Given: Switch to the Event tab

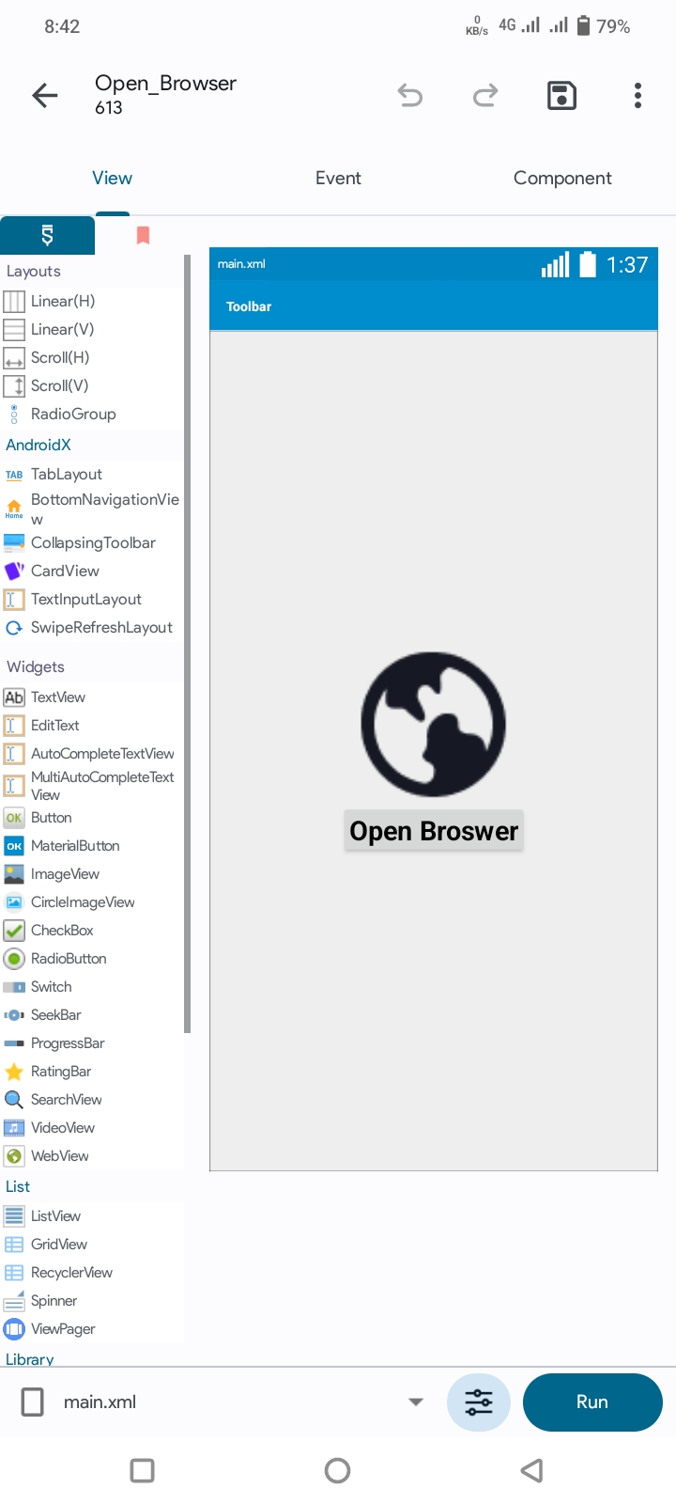Looking at the screenshot, I should (338, 178).
